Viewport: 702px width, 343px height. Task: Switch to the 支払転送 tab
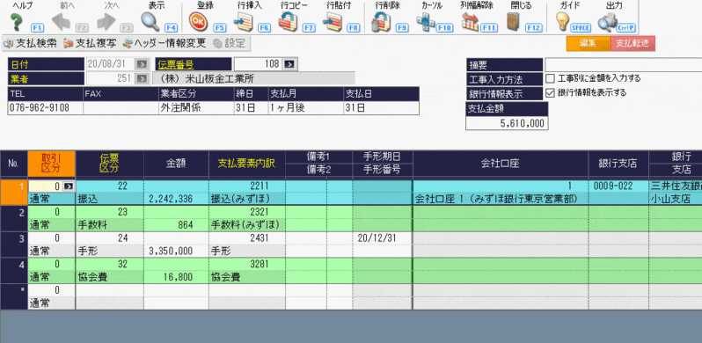pos(633,43)
